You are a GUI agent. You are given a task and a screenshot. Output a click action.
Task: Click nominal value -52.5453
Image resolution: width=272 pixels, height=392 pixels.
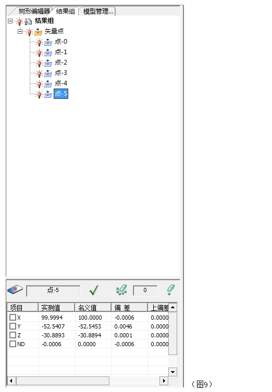90,326
